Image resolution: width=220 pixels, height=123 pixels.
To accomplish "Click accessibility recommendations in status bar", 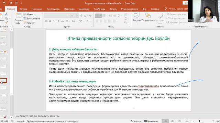I will pos(52,121).
